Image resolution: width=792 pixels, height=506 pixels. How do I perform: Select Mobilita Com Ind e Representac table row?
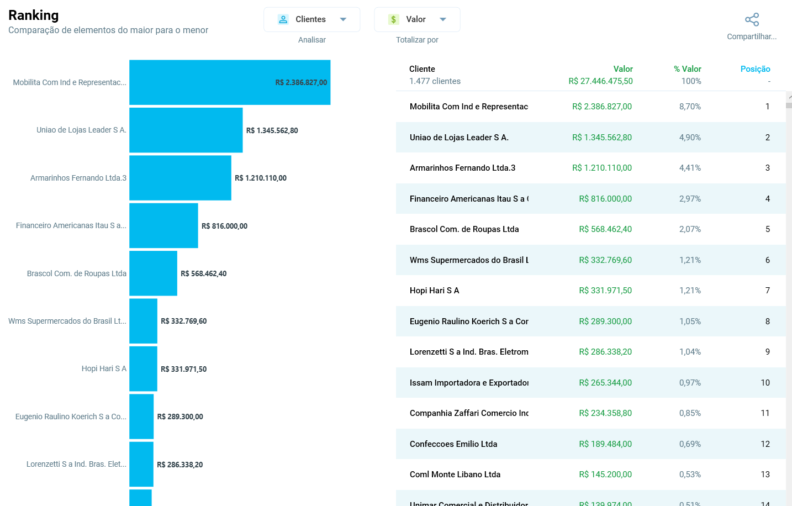click(590, 107)
